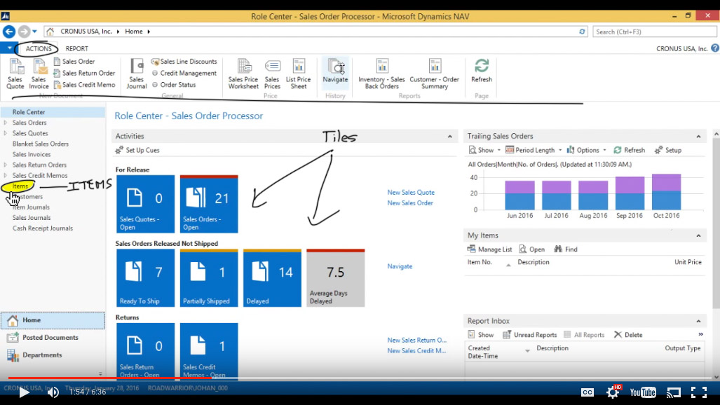The height and width of the screenshot is (405, 720).
Task: Mute the video with the speaker icon
Action: (x=53, y=392)
